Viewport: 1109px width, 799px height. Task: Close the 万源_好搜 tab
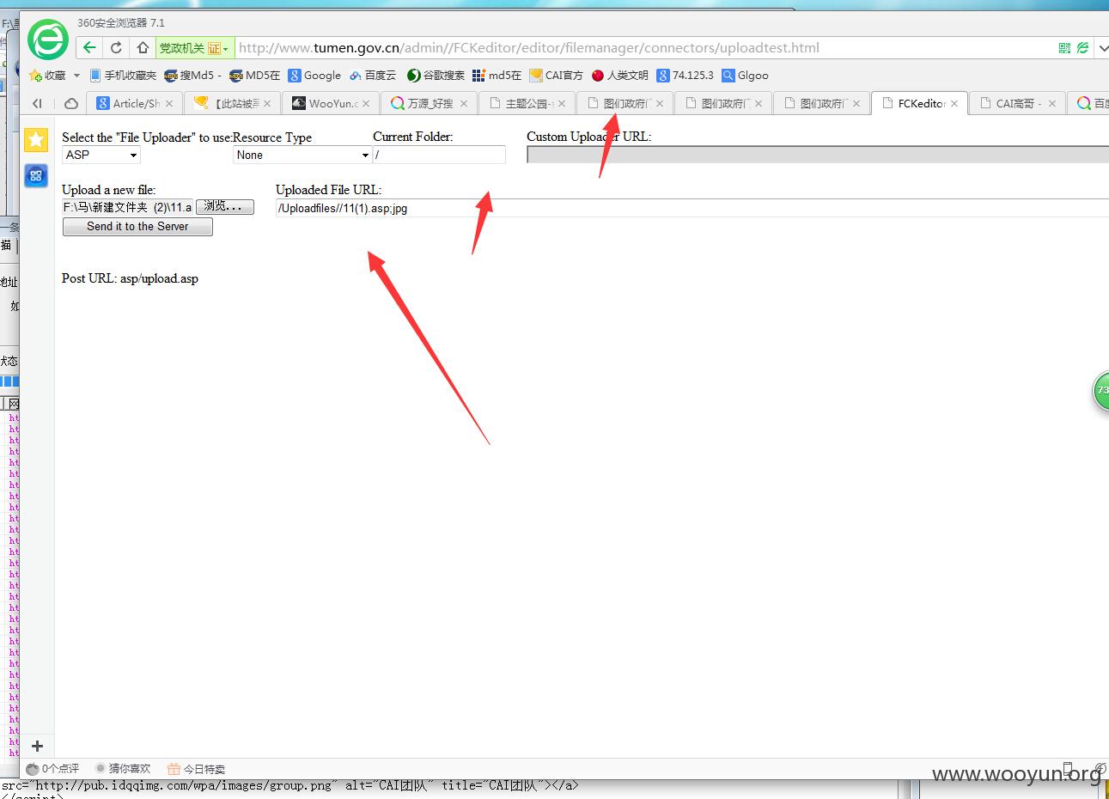464,103
